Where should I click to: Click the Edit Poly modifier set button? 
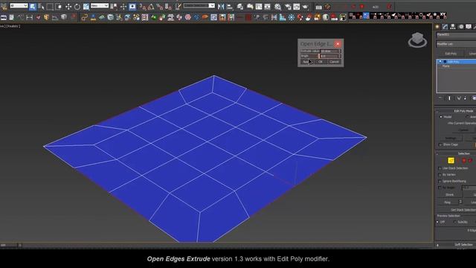(x=451, y=54)
